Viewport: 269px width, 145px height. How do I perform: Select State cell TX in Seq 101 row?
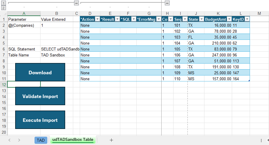[196, 25]
